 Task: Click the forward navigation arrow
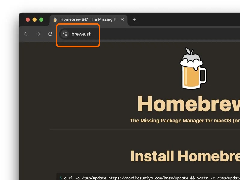point(38,34)
